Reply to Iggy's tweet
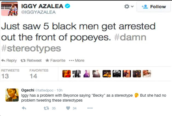Viewport: 172px width, 116px height. click(x=9, y=60)
